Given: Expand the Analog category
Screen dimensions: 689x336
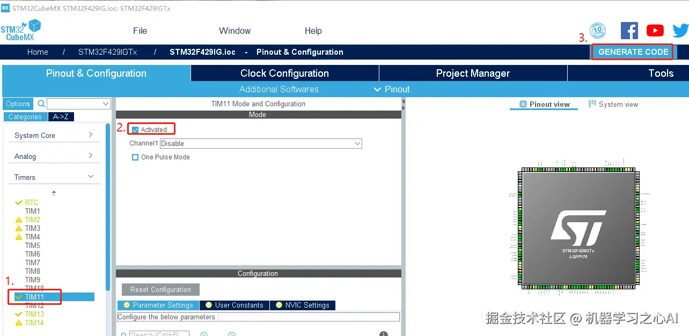Looking at the screenshot, I should click(54, 156).
